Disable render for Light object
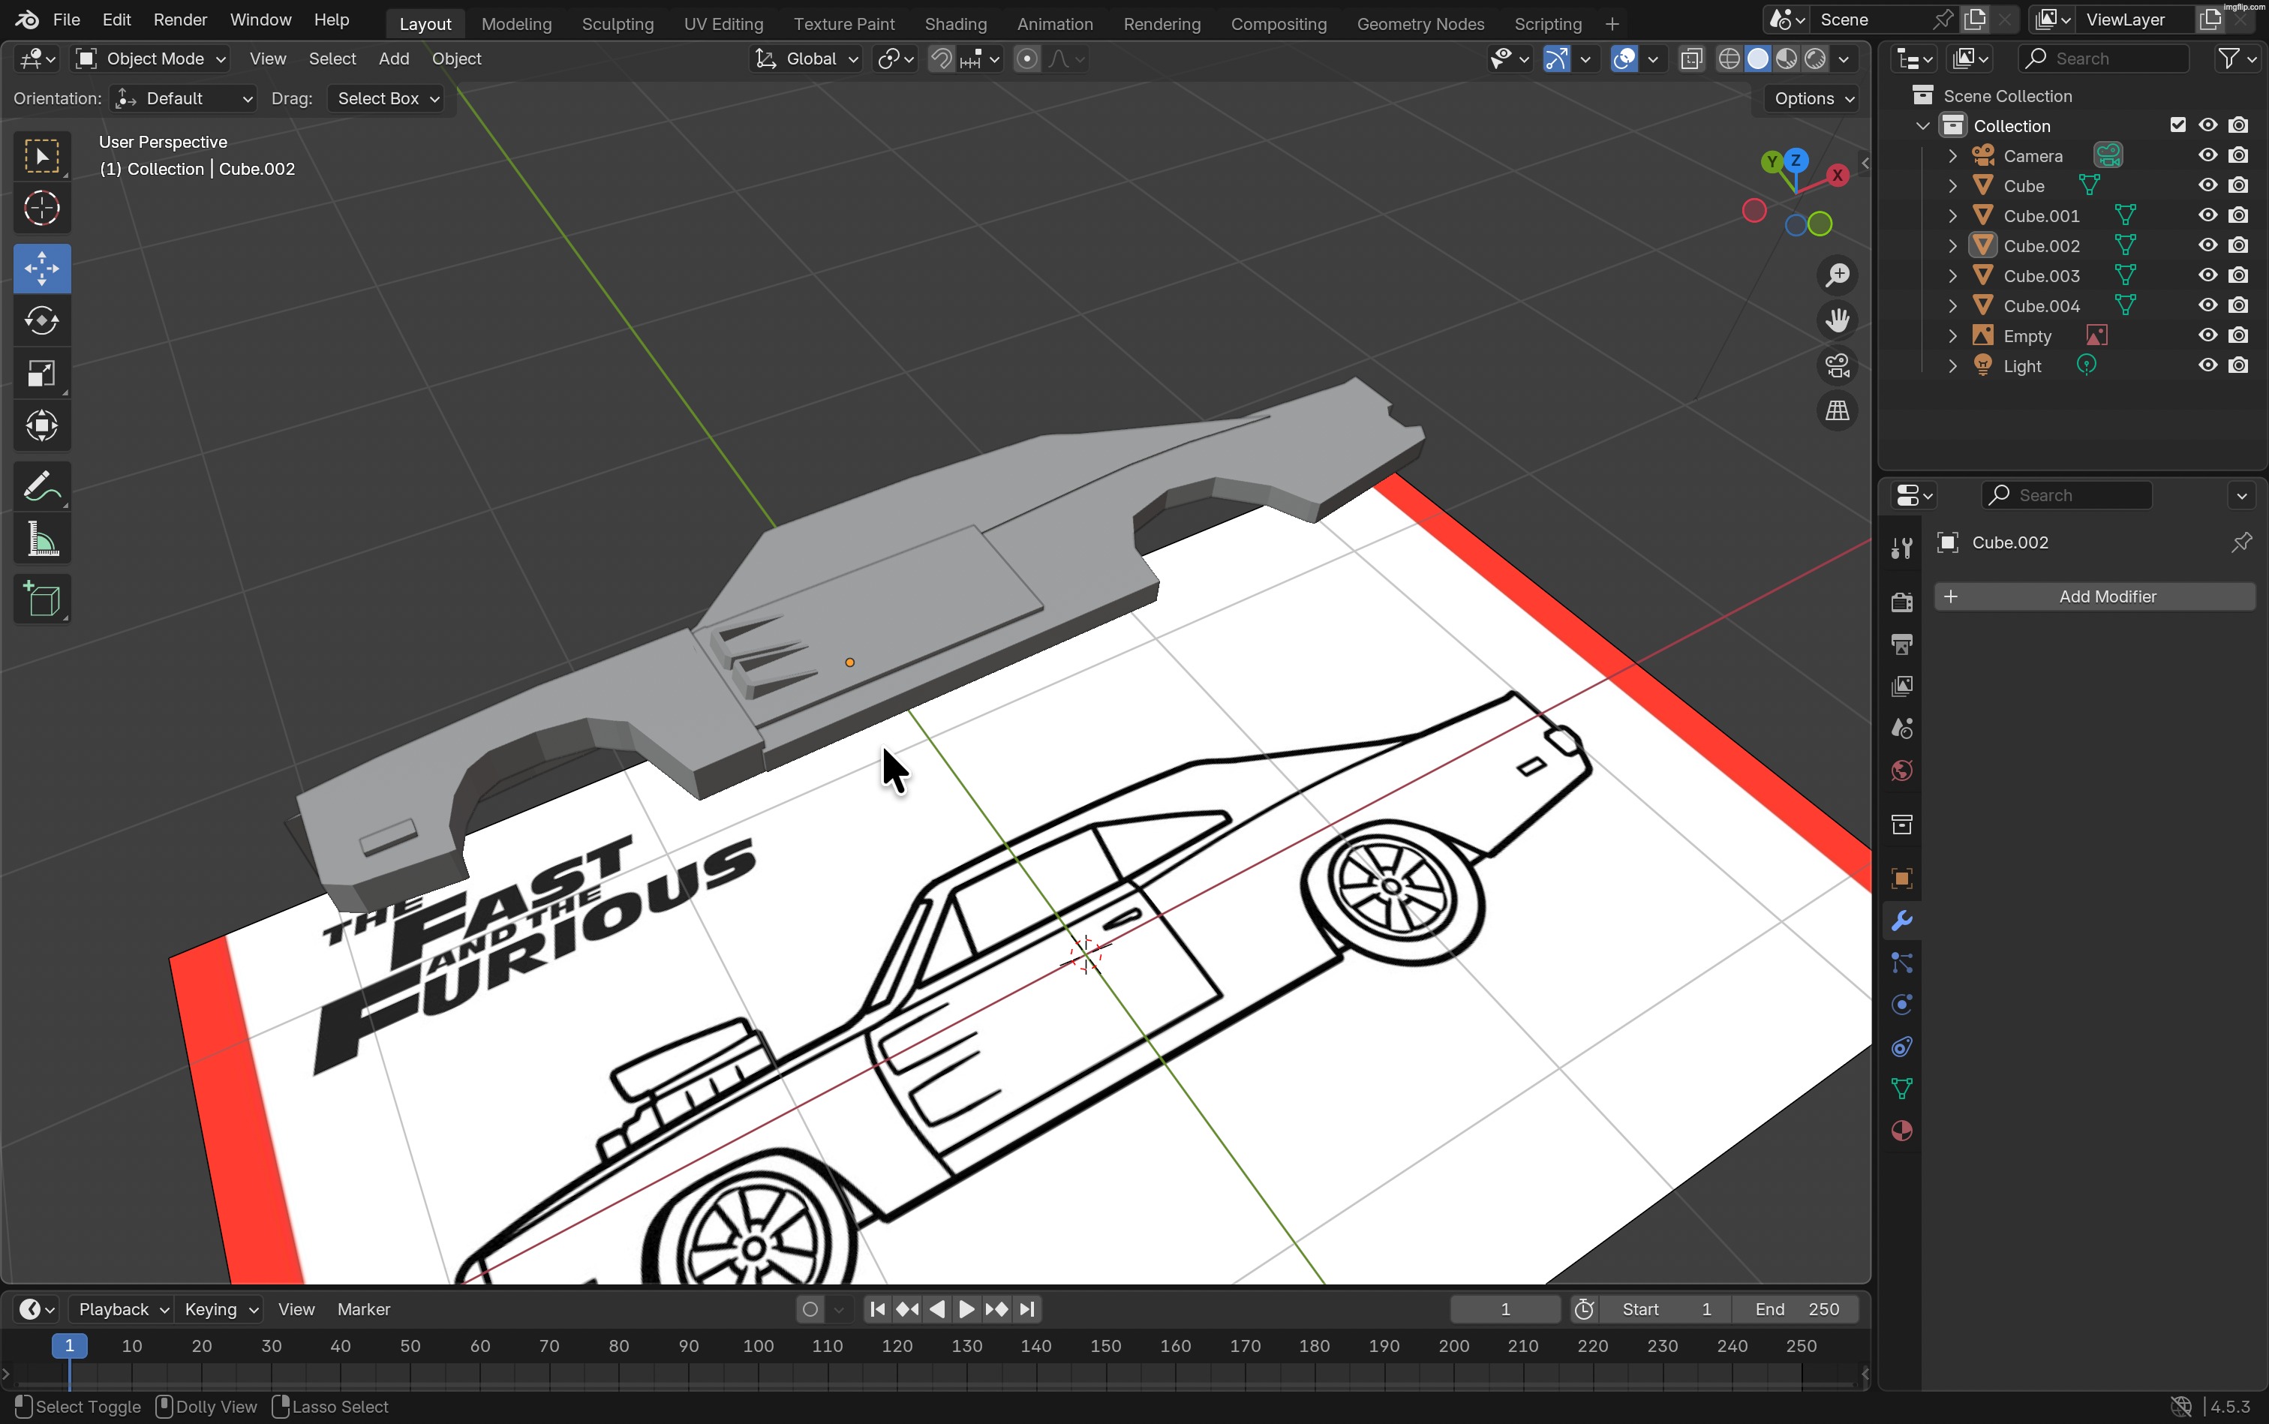This screenshot has height=1424, width=2269. point(2239,365)
